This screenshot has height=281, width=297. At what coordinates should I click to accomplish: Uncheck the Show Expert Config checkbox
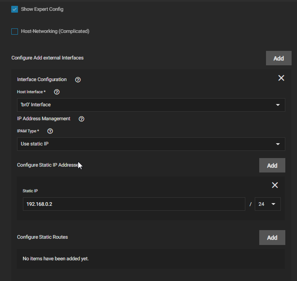[x=14, y=9]
